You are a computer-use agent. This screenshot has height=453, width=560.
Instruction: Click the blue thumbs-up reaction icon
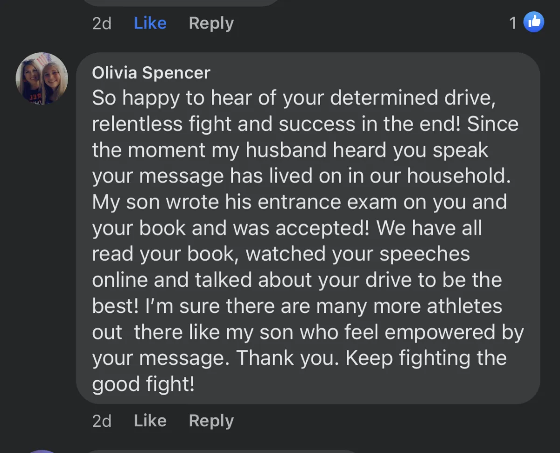click(x=533, y=22)
